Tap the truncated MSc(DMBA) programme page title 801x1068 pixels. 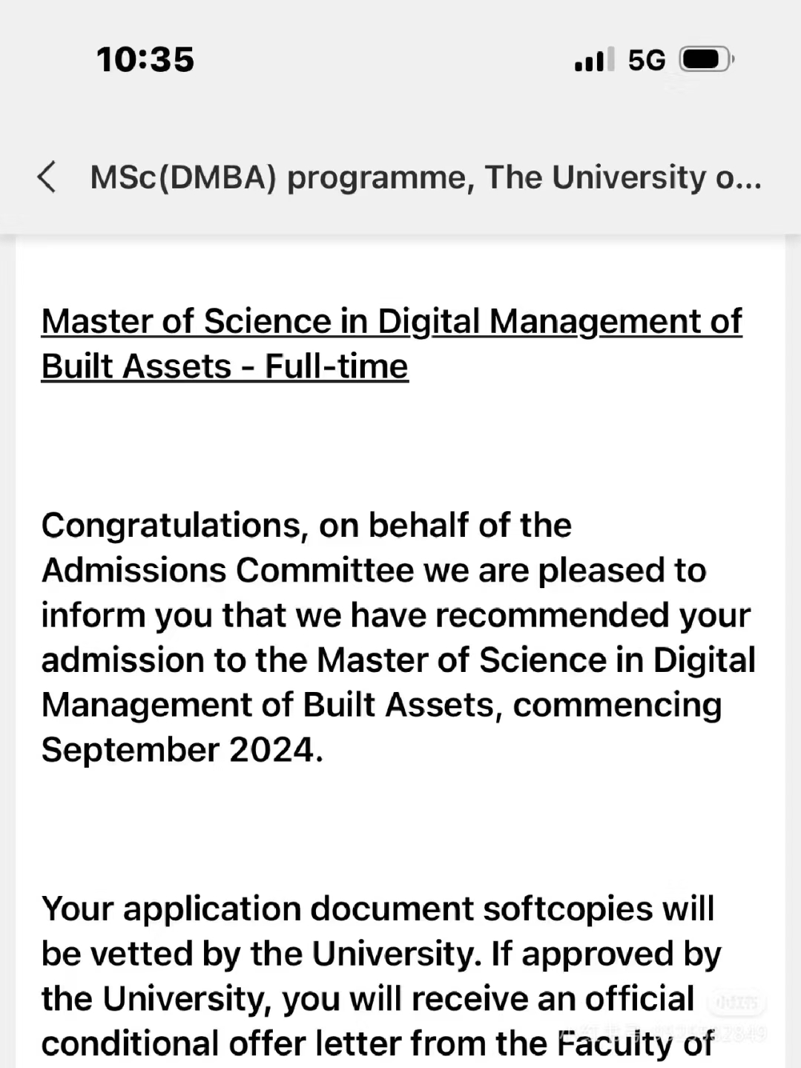coord(426,177)
